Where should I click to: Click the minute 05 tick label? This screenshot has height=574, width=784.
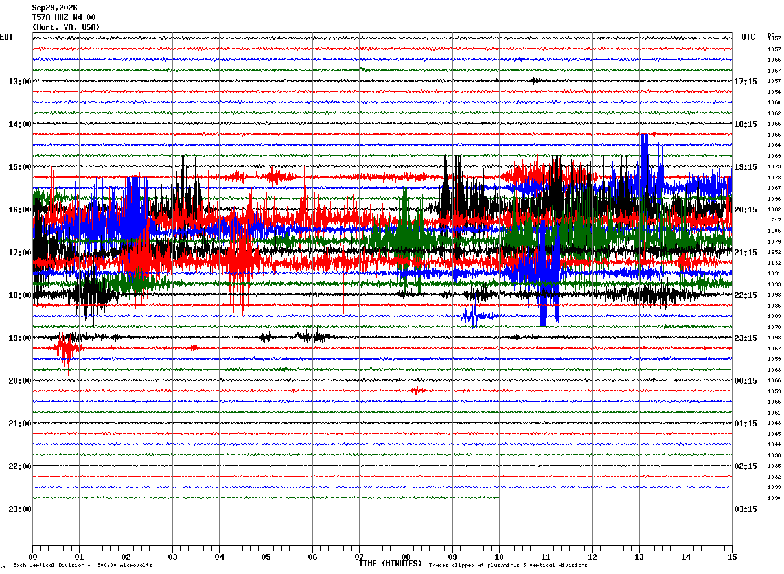tap(266, 557)
